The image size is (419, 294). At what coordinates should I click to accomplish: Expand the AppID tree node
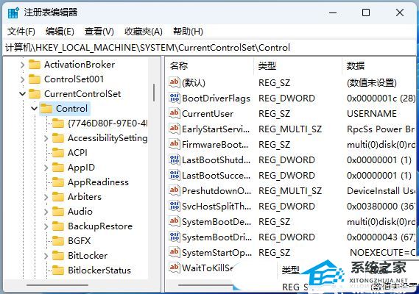(x=46, y=168)
